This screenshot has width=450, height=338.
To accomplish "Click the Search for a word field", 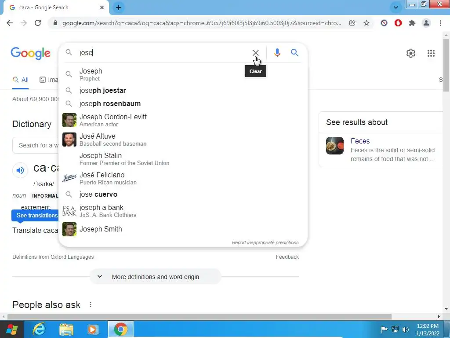I will (36, 145).
